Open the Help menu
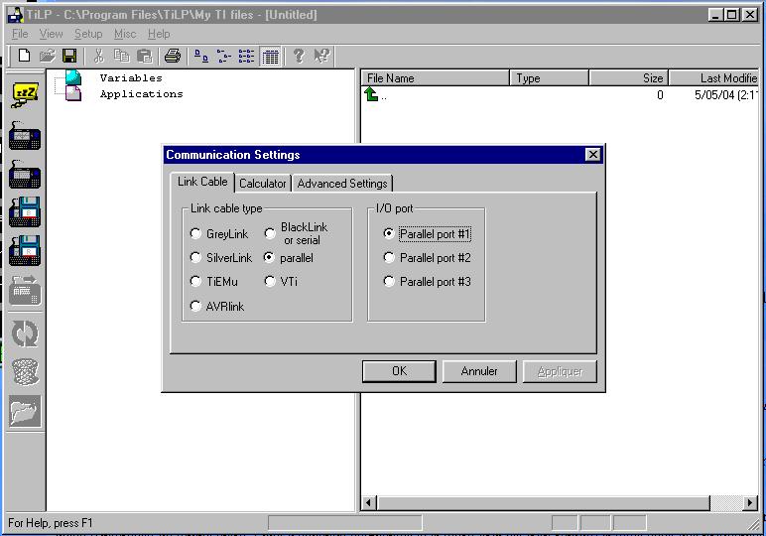The width and height of the screenshot is (766, 536). 159,34
